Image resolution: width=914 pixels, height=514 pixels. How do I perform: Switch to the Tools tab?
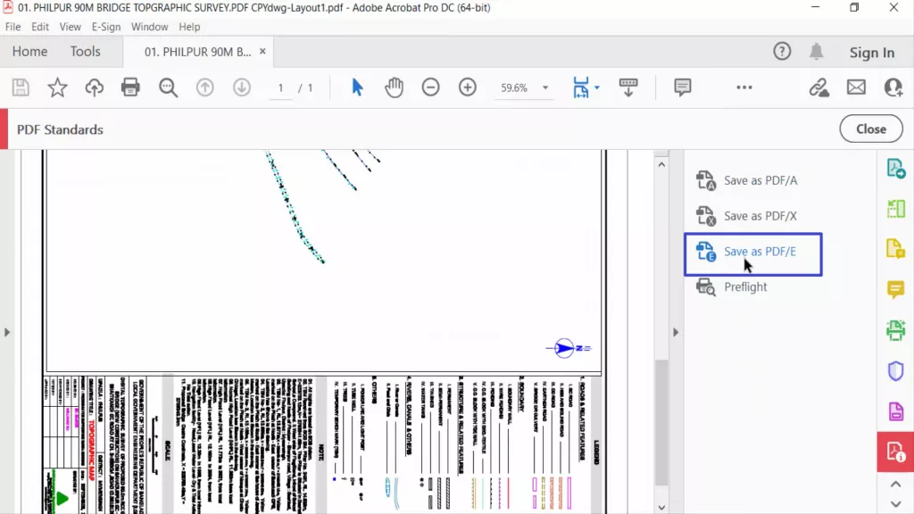pyautogui.click(x=85, y=52)
